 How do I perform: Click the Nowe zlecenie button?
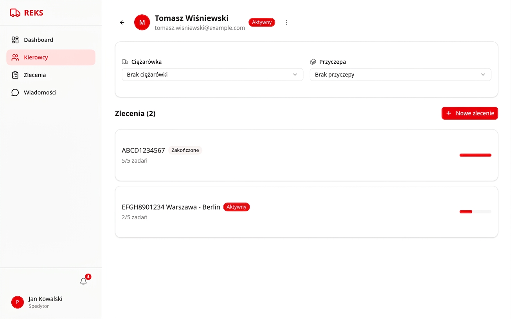point(470,113)
